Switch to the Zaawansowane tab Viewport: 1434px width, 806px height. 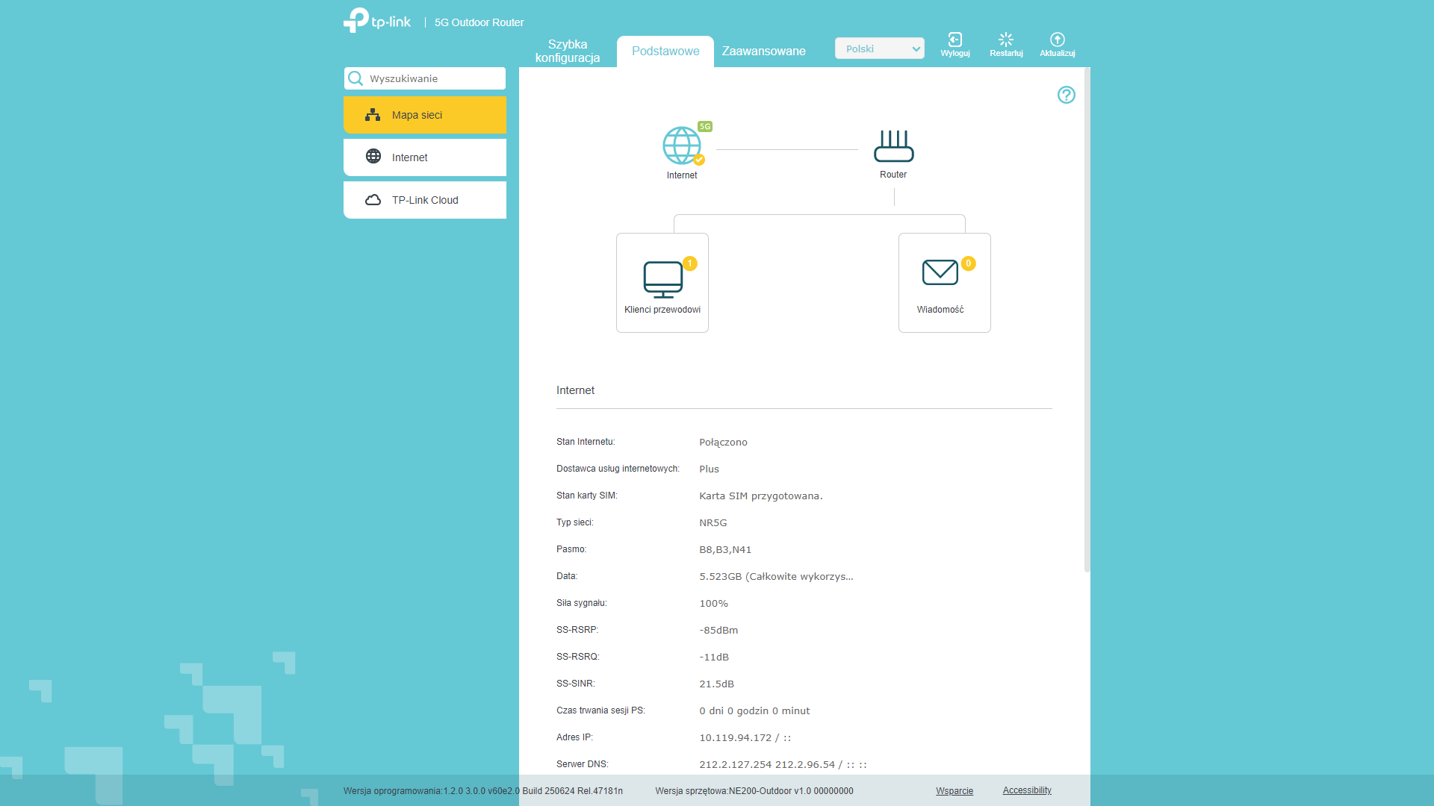pyautogui.click(x=763, y=51)
